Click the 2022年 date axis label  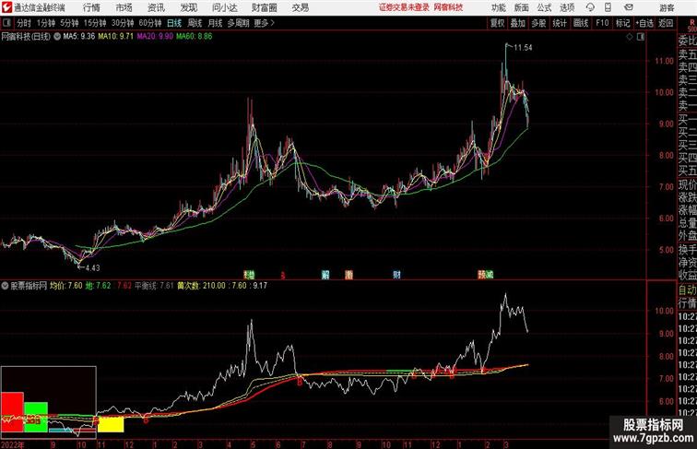pyautogui.click(x=13, y=444)
